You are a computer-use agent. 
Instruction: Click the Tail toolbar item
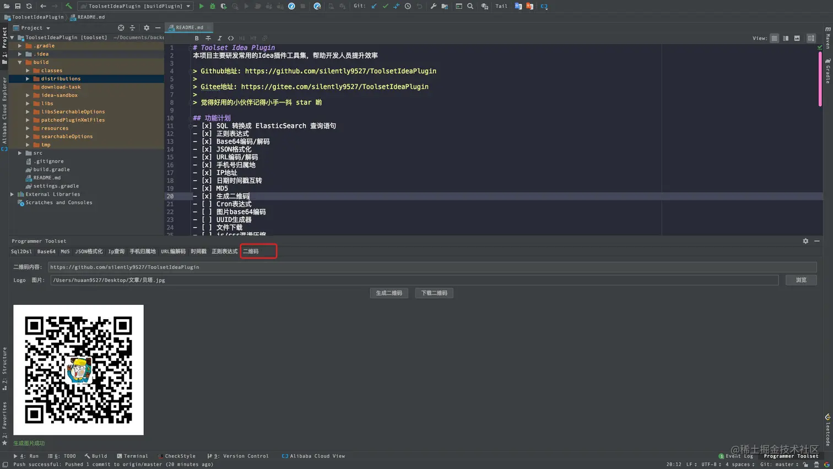click(x=501, y=6)
